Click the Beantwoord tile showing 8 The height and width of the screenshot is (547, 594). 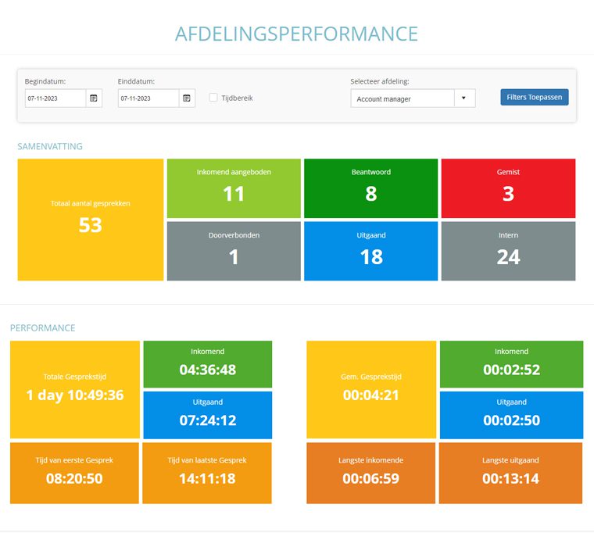[x=371, y=188]
